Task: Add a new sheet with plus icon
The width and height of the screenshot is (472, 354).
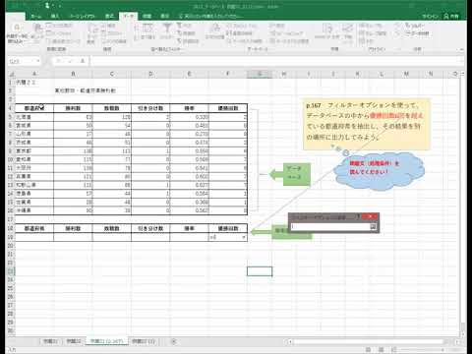Action: click(174, 341)
